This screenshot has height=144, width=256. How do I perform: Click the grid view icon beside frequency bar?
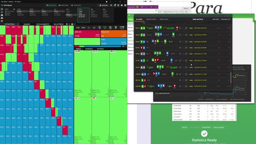click(x=123, y=46)
